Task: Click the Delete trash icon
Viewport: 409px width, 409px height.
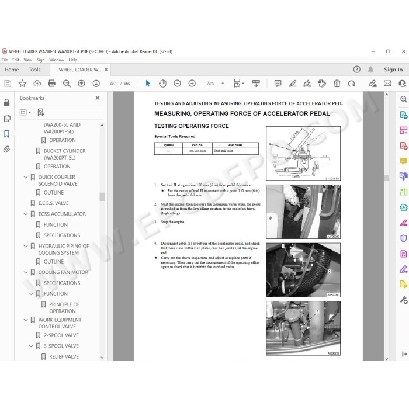Action: click(337, 84)
